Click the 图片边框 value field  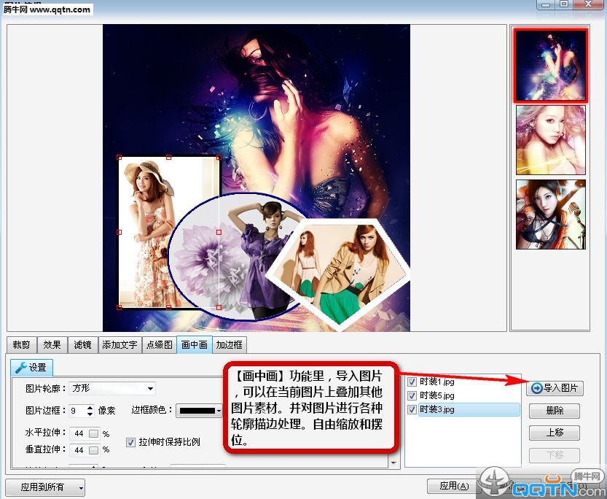[78, 410]
